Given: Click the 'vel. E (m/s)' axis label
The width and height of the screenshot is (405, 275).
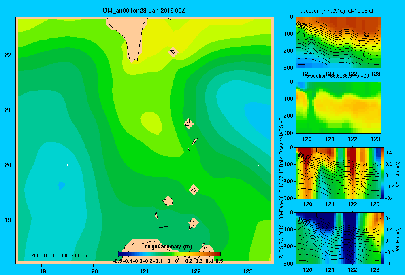Looking at the screenshot, I should [x=398, y=239].
